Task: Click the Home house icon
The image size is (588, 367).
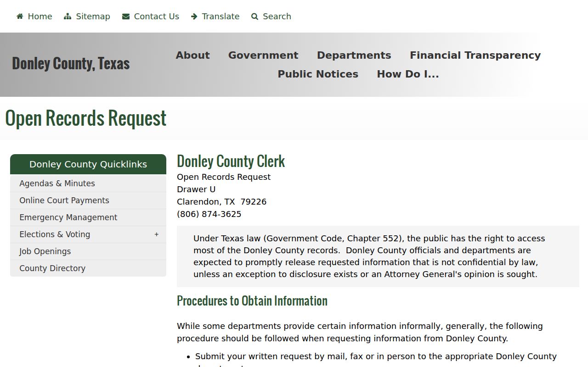Action: pyautogui.click(x=20, y=17)
